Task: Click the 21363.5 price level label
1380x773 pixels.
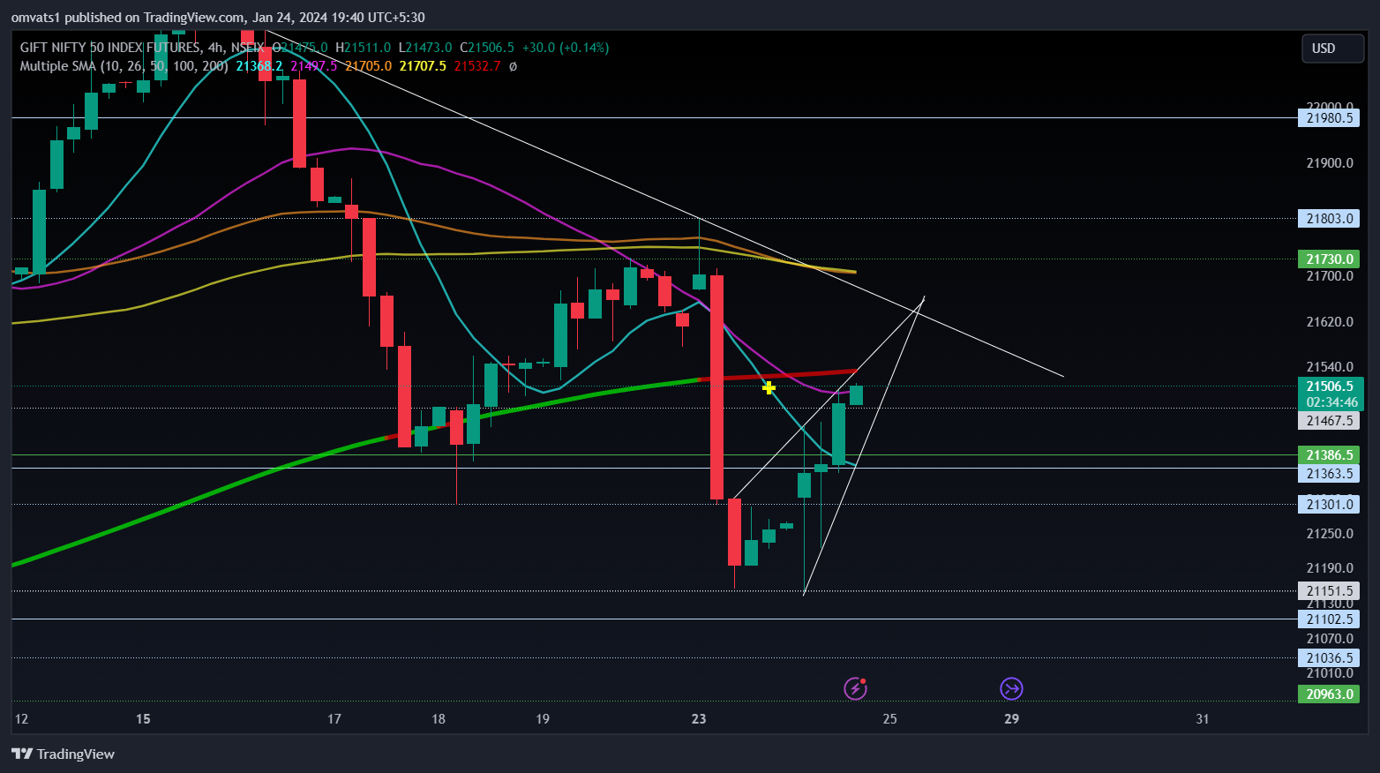Action: pyautogui.click(x=1329, y=474)
